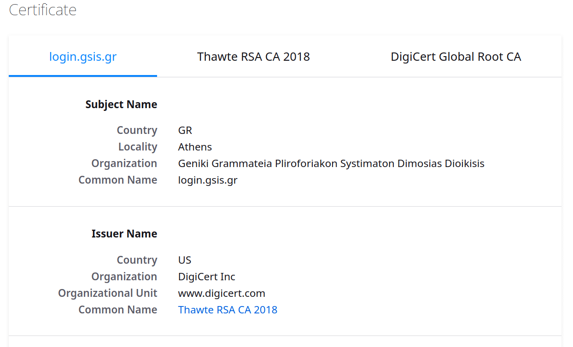Click the locality value Athens

195,147
